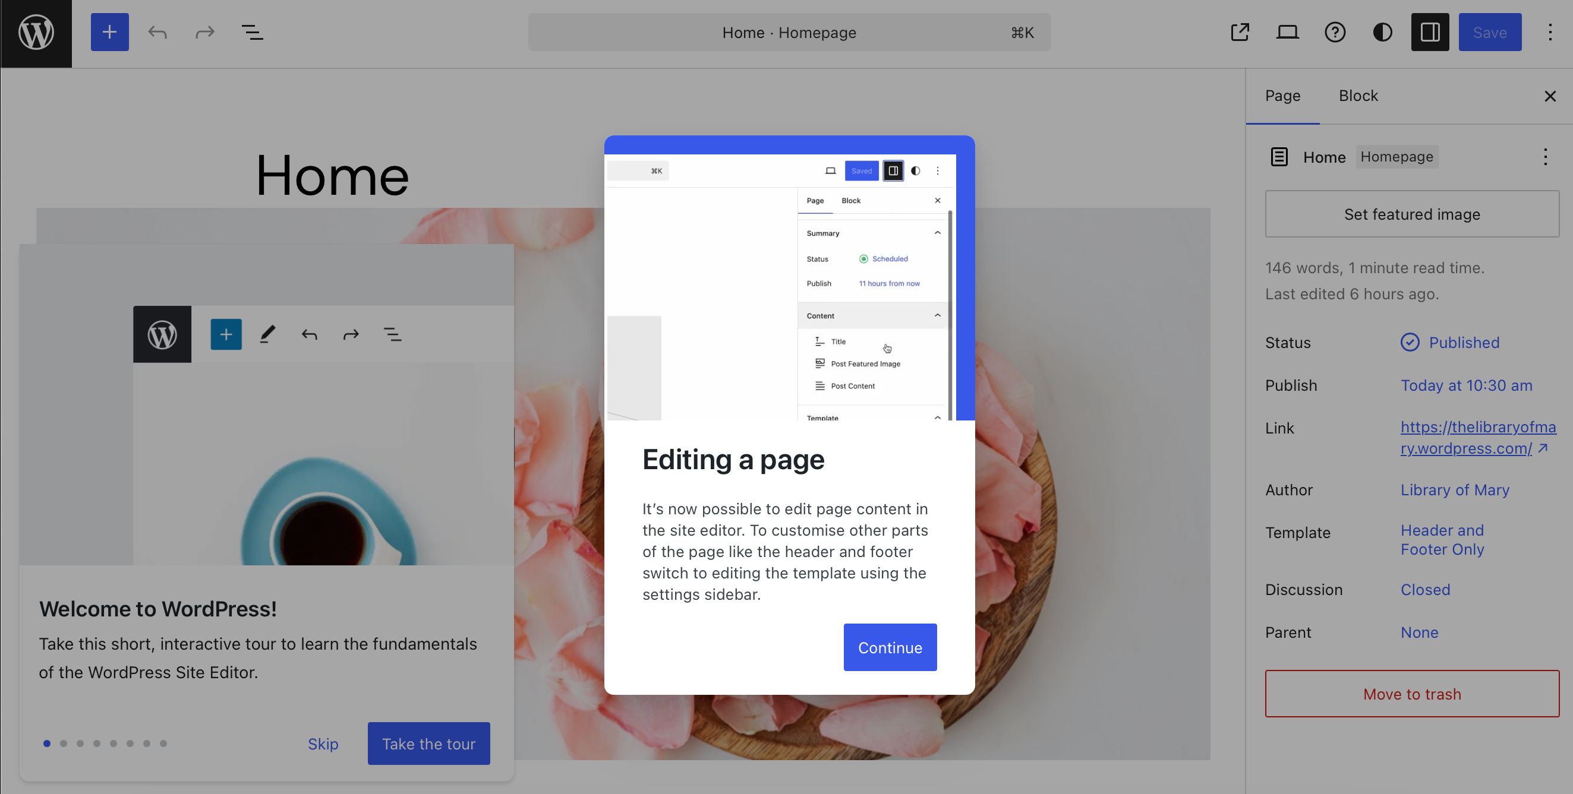The image size is (1573, 794).
Task: Click the pencil tool icon in tour image
Action: [x=267, y=334]
